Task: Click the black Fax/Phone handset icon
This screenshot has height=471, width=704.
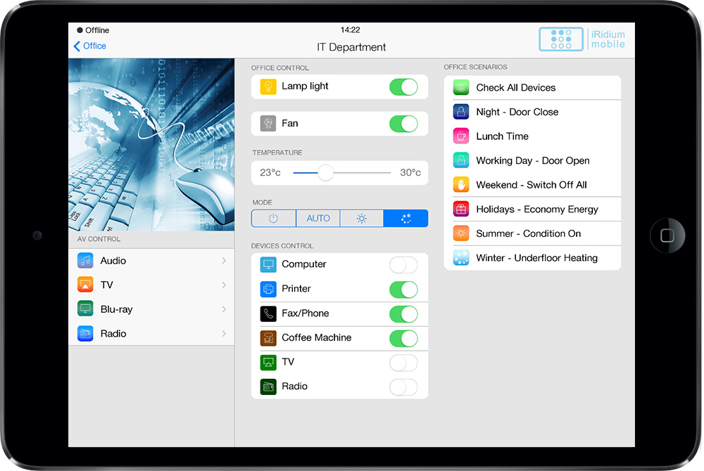Action: click(268, 314)
